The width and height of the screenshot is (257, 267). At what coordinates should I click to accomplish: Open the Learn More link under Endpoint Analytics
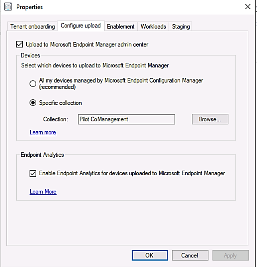point(43,192)
